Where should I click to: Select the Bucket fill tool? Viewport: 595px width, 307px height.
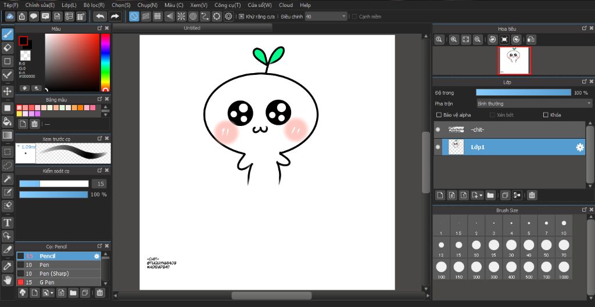[x=8, y=121]
